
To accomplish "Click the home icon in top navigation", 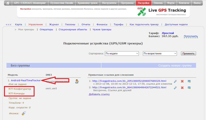I will [8, 3].
